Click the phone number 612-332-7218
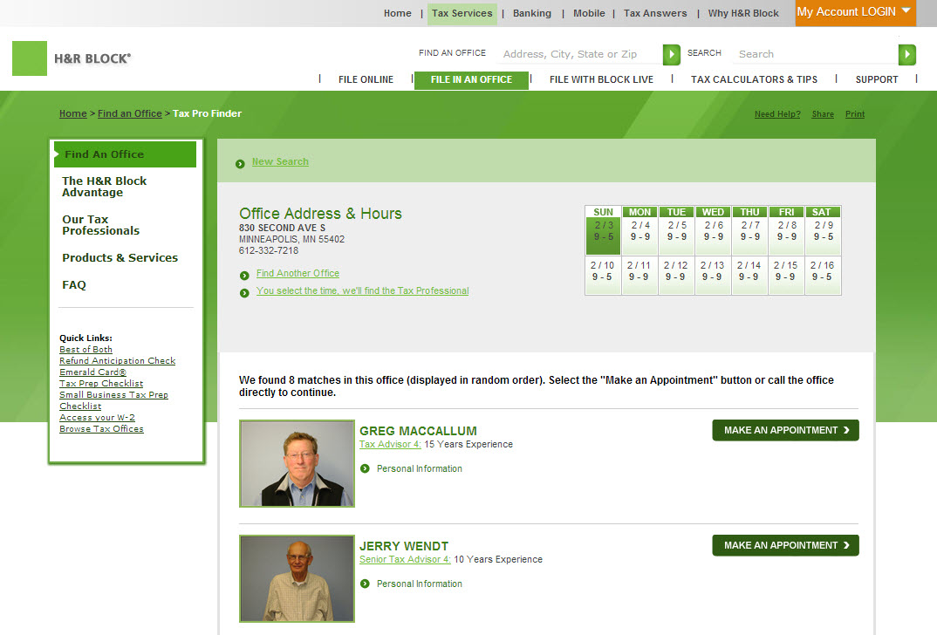This screenshot has height=635, width=937. (269, 251)
